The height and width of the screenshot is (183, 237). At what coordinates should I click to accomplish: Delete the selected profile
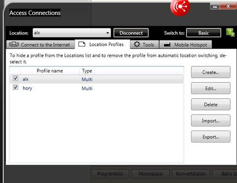tap(211, 104)
